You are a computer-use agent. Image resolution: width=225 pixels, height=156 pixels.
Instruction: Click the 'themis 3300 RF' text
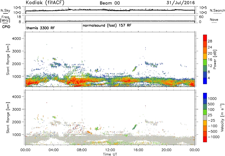click(40, 28)
